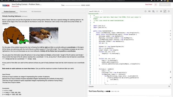Click the TechGig logo
Viewport: 173px width, 97px height.
tap(6, 5)
